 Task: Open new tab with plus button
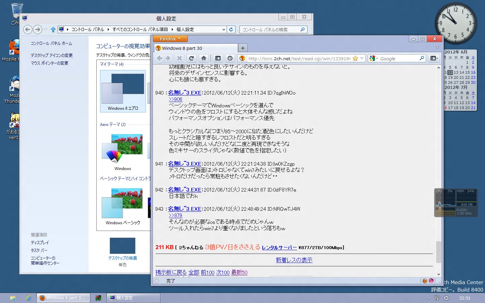click(243, 48)
